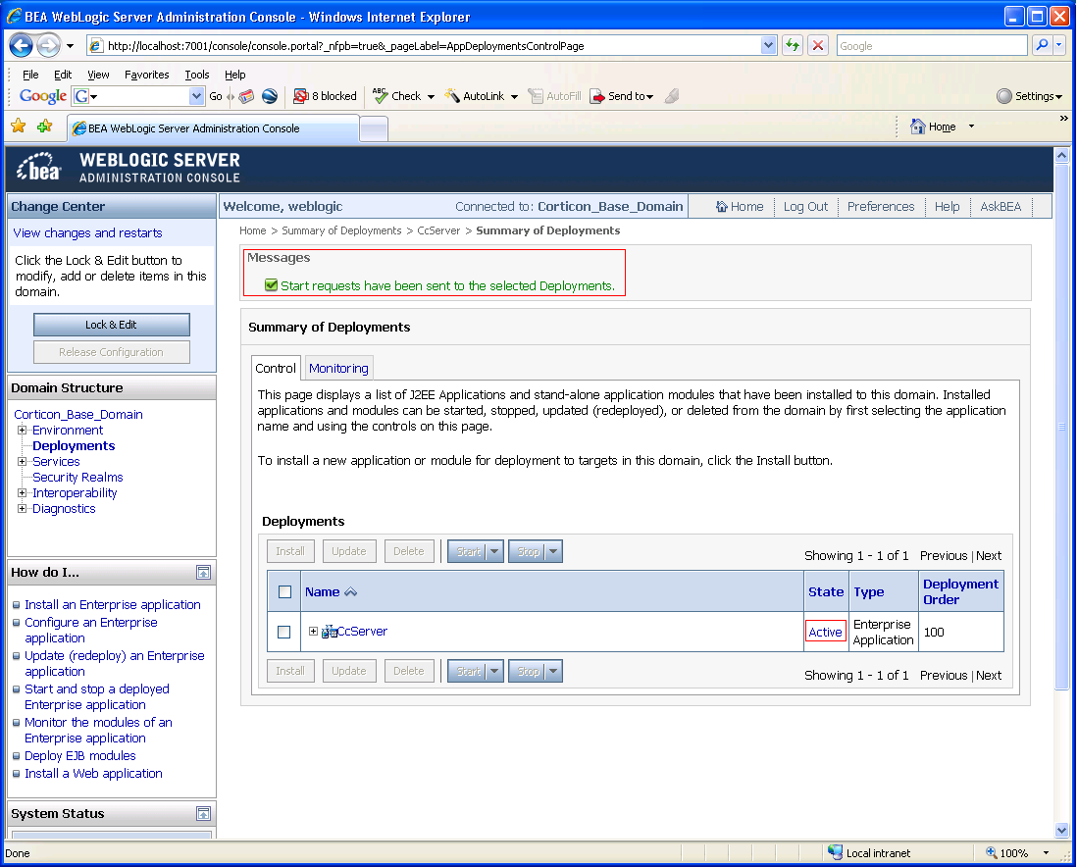Click the Send to toolbar button
The height and width of the screenshot is (867, 1078).
point(622,96)
